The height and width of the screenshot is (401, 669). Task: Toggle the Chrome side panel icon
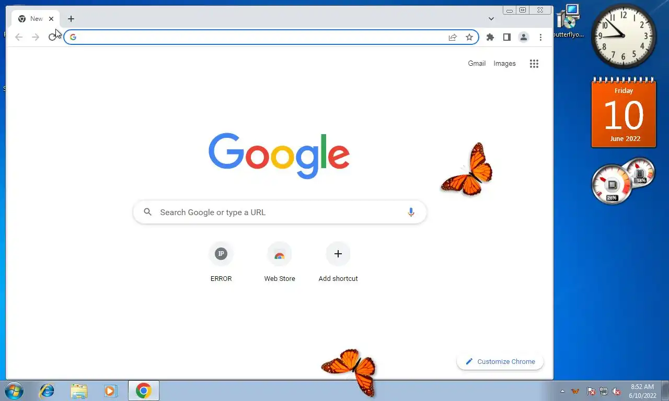(x=506, y=37)
